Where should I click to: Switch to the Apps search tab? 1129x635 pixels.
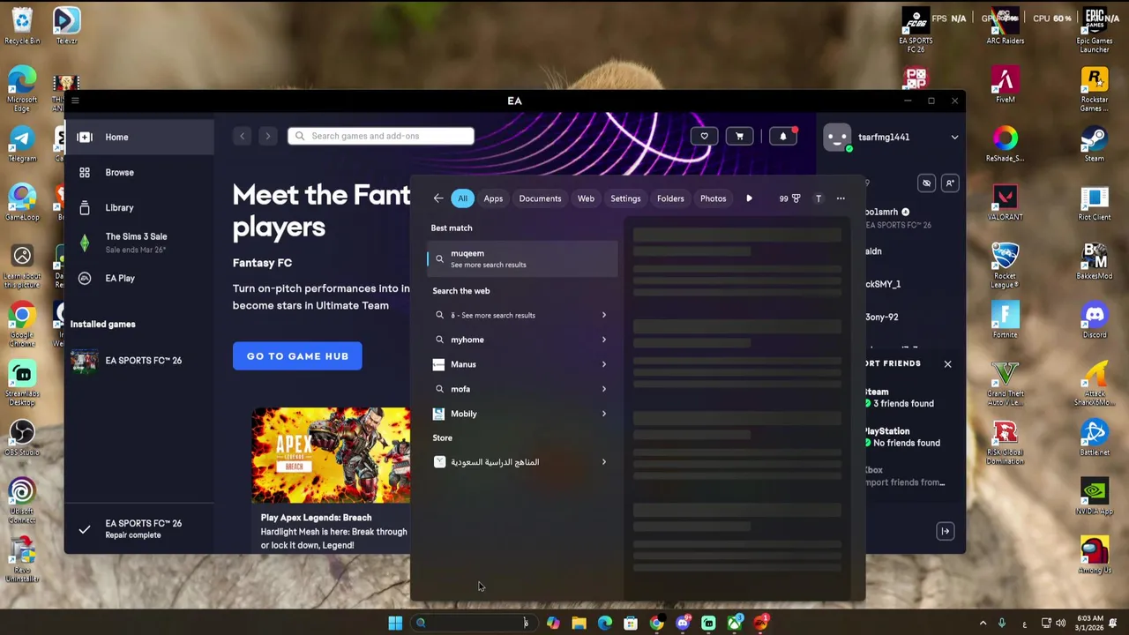pos(493,198)
